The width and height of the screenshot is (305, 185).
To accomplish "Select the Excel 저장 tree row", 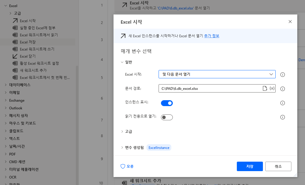I will (x=38, y=42).
